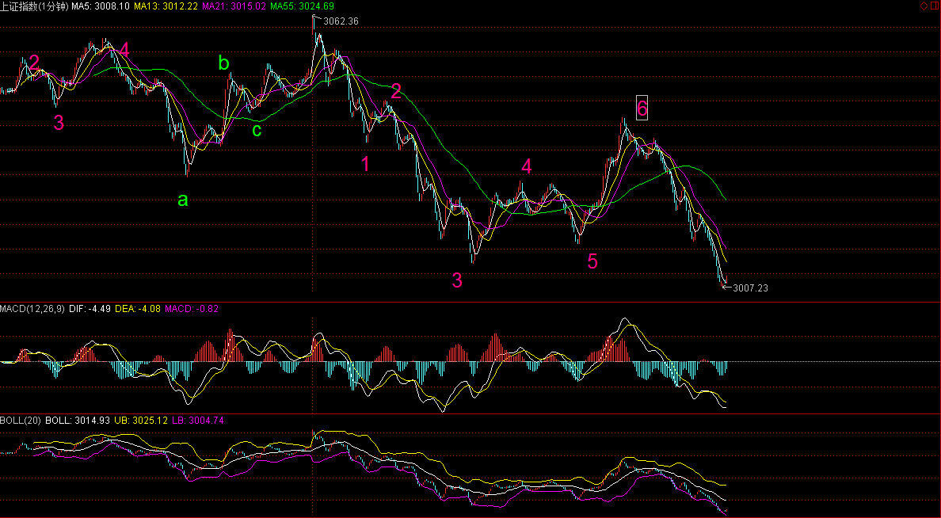Screen dimensions: 941x518
Task: Click the magenta MACD: -0.82 value
Action: (x=192, y=309)
